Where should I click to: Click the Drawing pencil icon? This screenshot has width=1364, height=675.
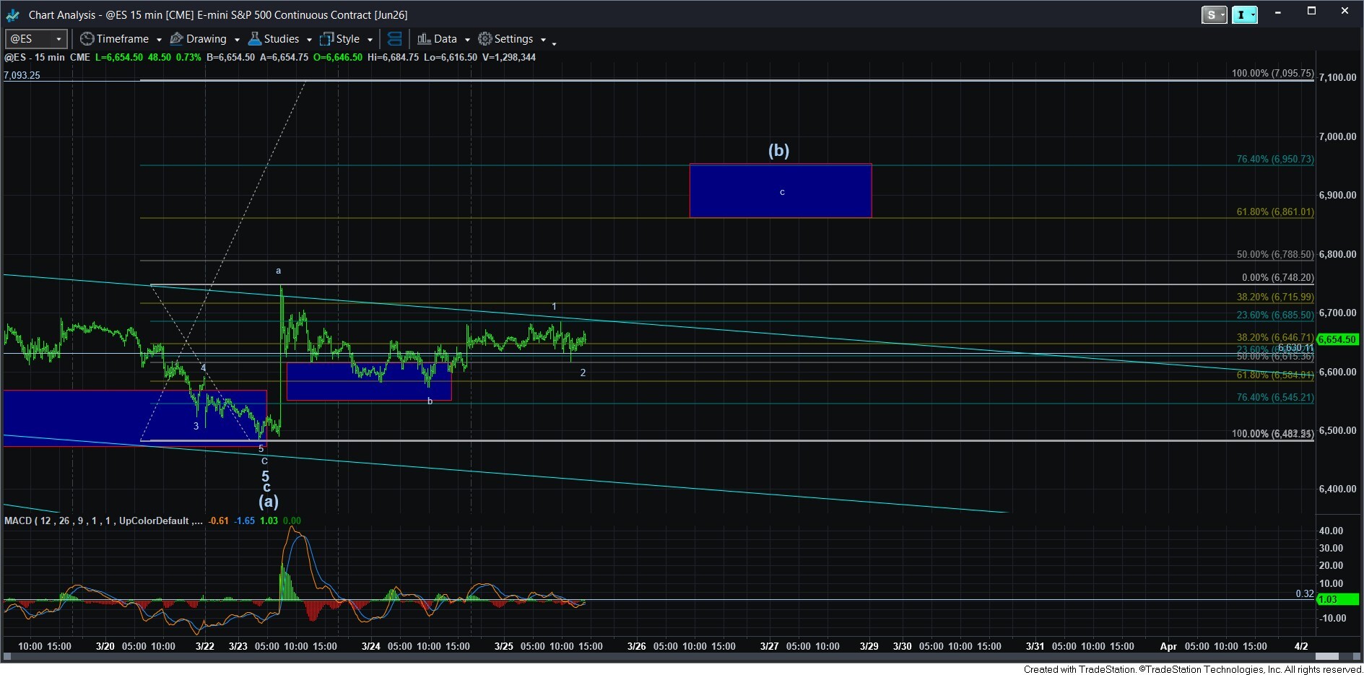(176, 39)
